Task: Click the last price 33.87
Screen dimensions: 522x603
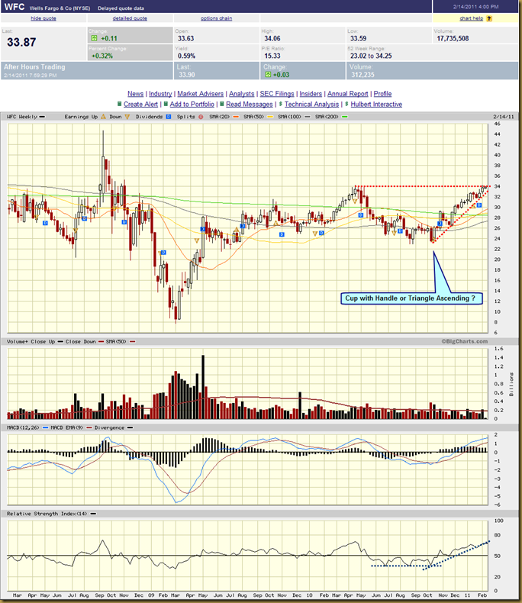Action: click(21, 42)
